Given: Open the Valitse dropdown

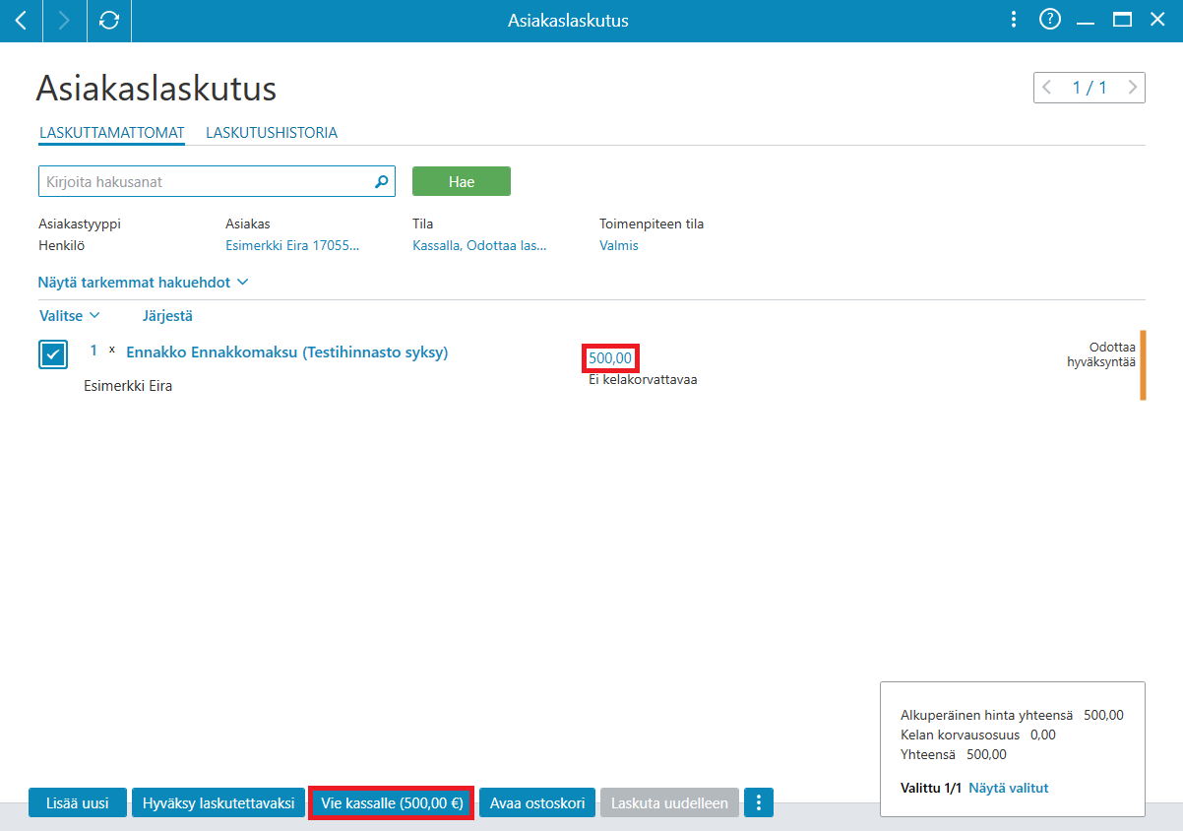Looking at the screenshot, I should pos(69,316).
